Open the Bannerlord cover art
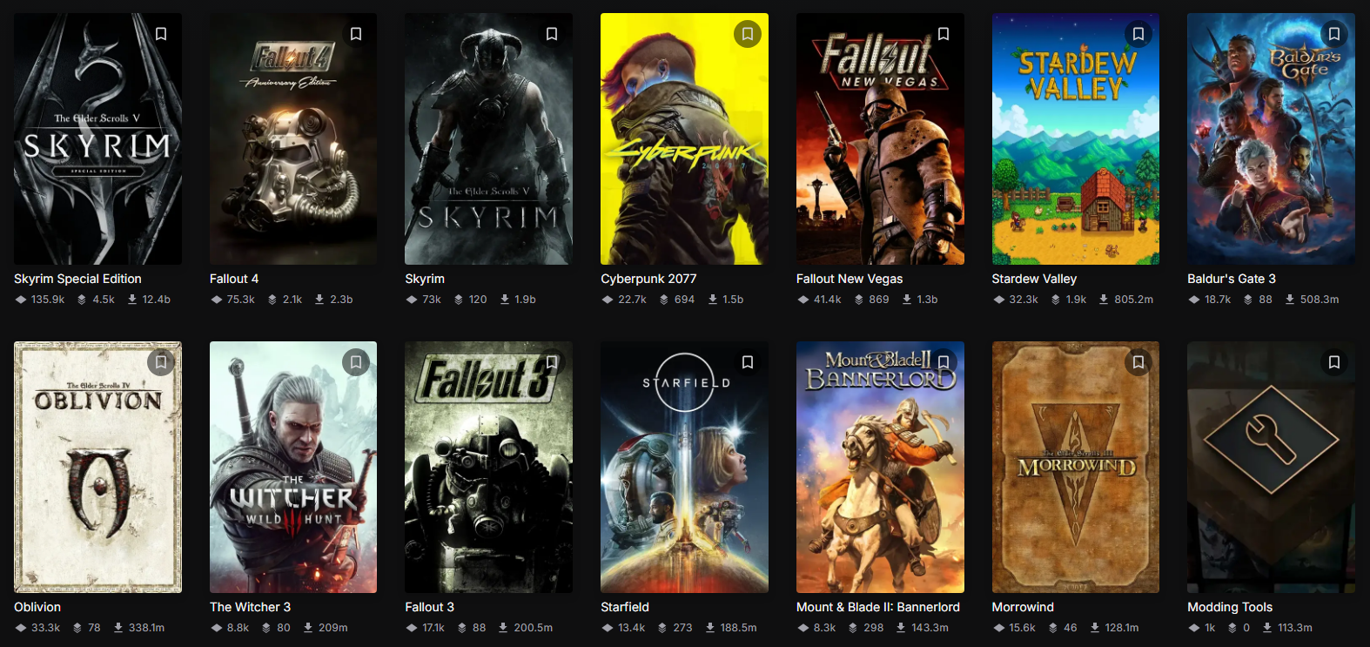1370x647 pixels. click(880, 467)
